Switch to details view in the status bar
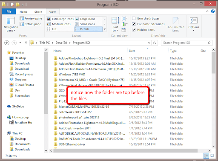Screen dimensions: 218x161 [x=206, y=156]
